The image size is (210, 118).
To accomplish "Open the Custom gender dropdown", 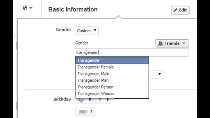I will (87, 30).
